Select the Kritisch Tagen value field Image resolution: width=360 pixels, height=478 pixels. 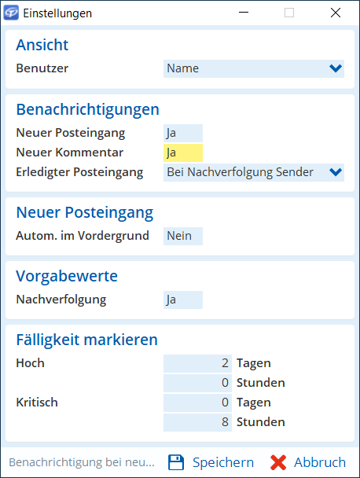[197, 403]
